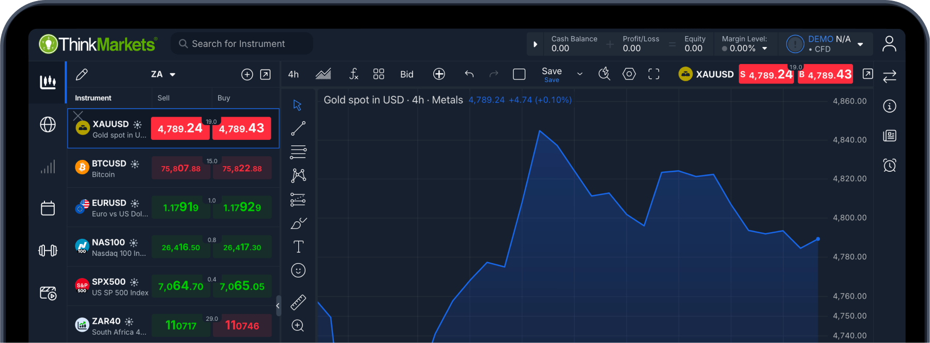The height and width of the screenshot is (343, 930).
Task: Click the Save chart button
Action: (x=552, y=74)
